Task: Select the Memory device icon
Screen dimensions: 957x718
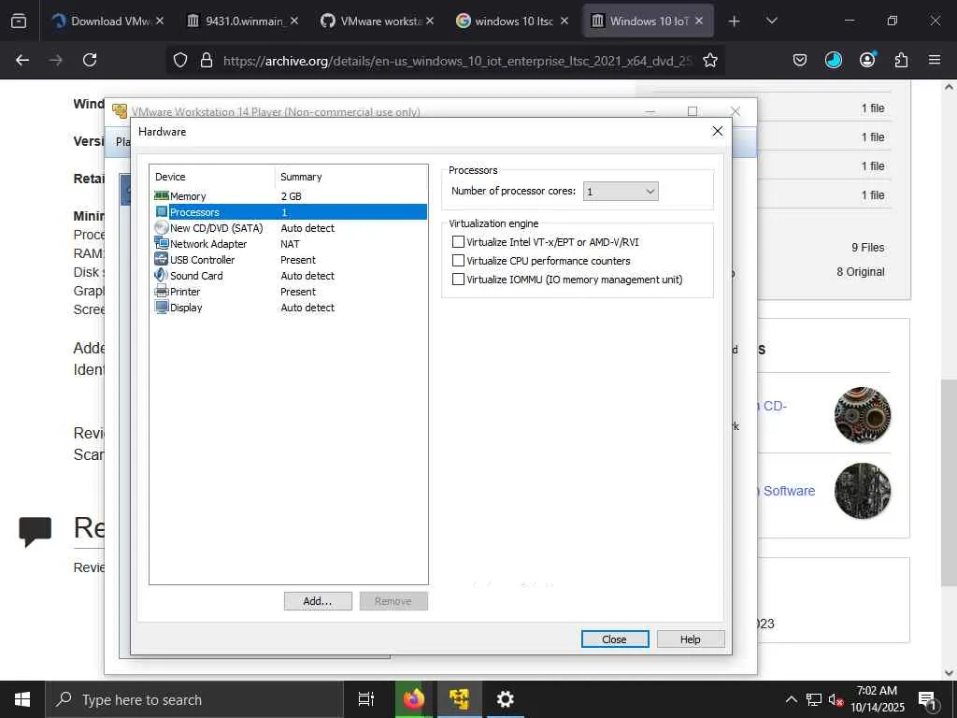Action: [161, 196]
